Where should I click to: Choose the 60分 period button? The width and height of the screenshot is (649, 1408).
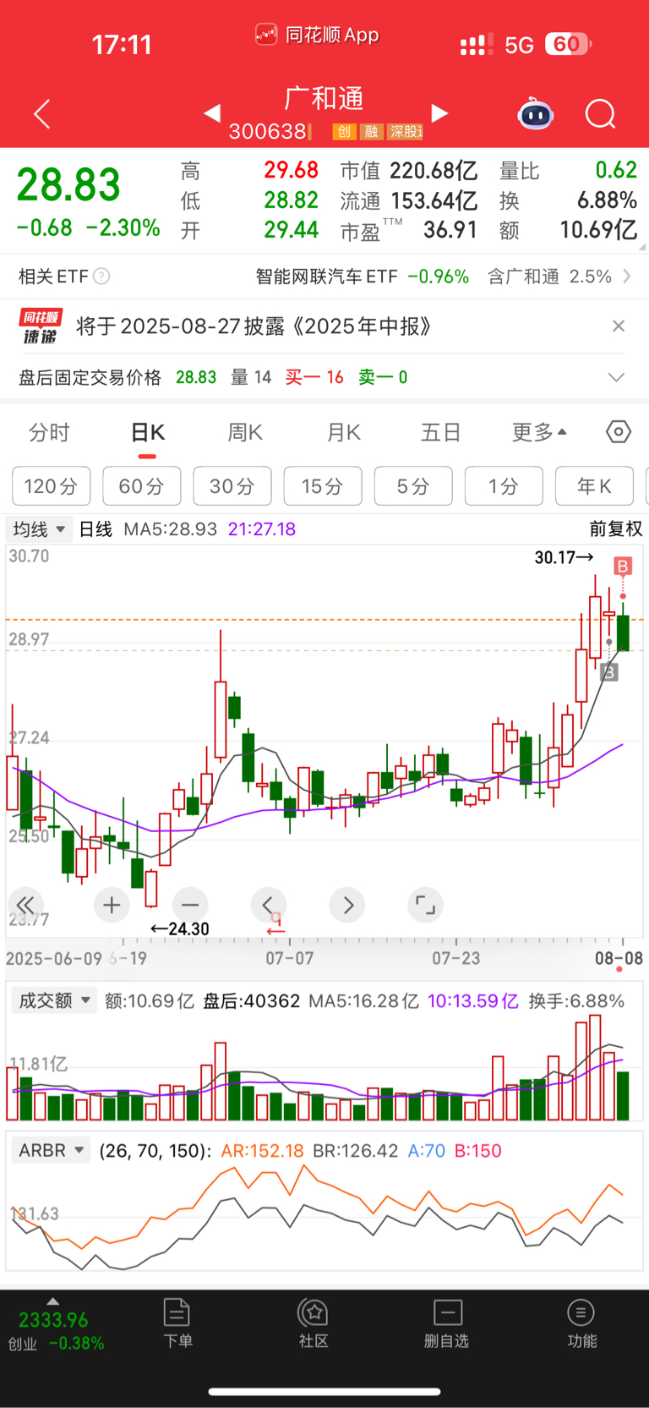click(142, 486)
